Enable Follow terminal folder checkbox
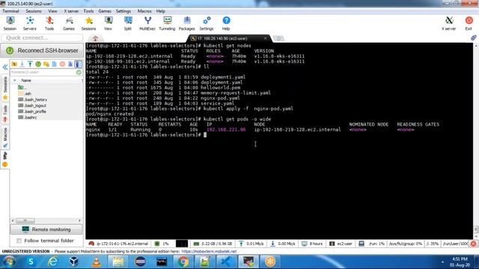Image resolution: width=479 pixels, height=269 pixels. coord(19,241)
